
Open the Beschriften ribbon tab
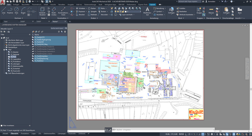pos(26,4)
